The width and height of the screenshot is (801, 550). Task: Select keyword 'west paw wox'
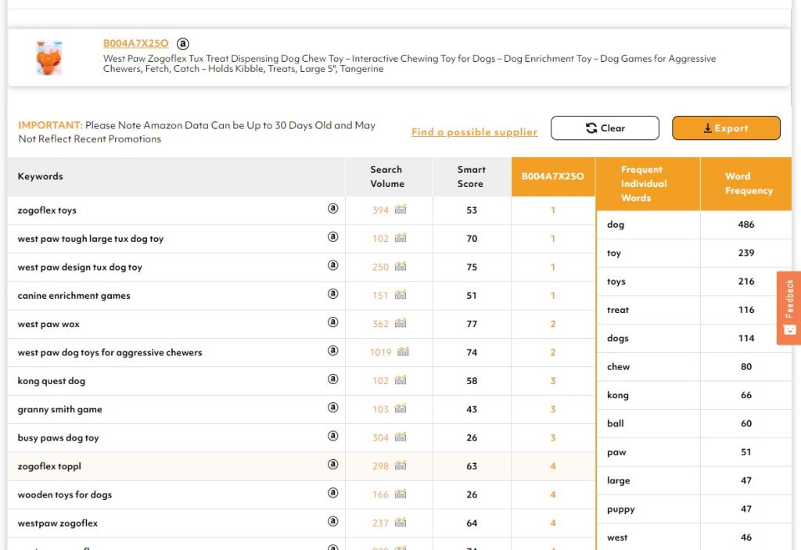click(48, 324)
